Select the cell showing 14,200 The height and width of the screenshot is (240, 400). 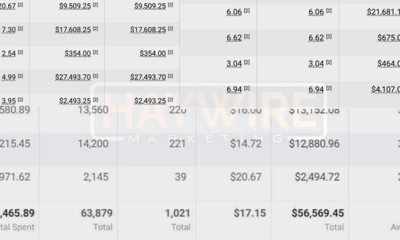pos(93,144)
